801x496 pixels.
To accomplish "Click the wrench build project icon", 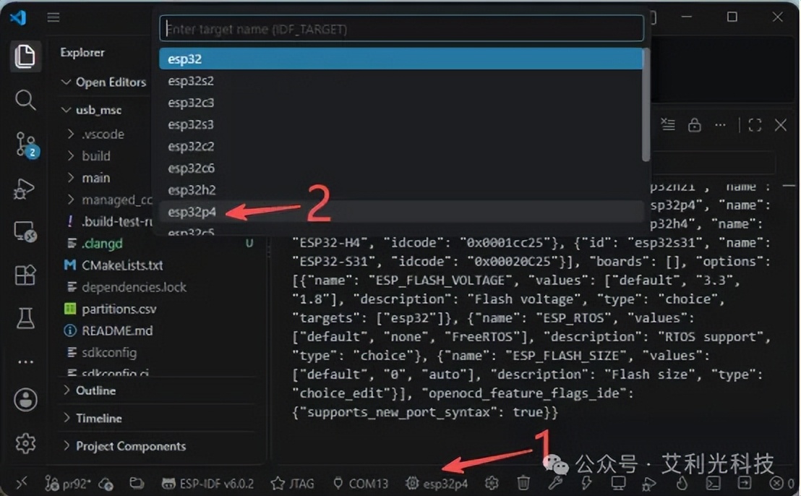I will pos(554,483).
